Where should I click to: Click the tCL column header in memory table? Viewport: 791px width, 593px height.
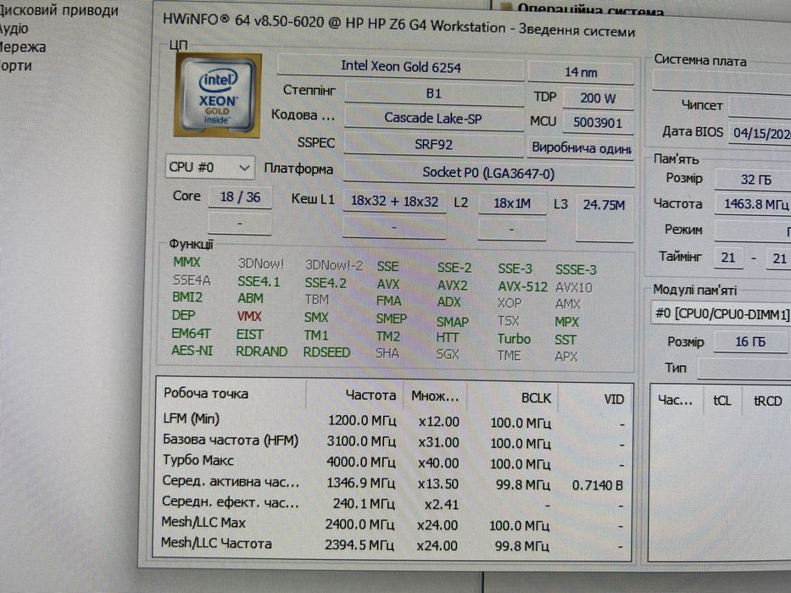point(722,401)
